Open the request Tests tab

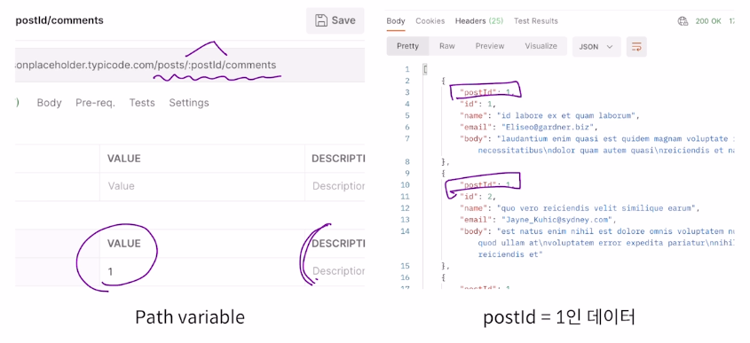click(142, 103)
